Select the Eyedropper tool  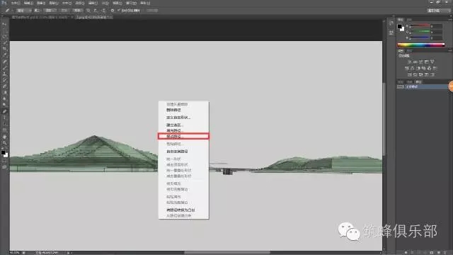[4, 55]
